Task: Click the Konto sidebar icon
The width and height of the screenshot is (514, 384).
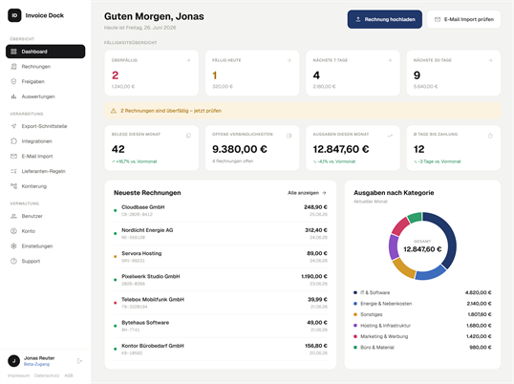Action: coord(13,231)
